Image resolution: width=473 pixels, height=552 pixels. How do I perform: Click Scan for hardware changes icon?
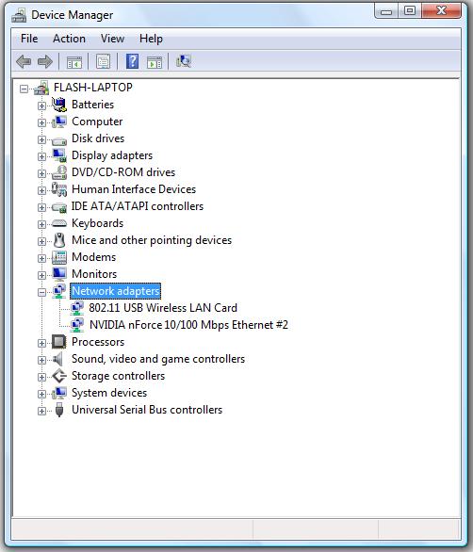tap(184, 61)
